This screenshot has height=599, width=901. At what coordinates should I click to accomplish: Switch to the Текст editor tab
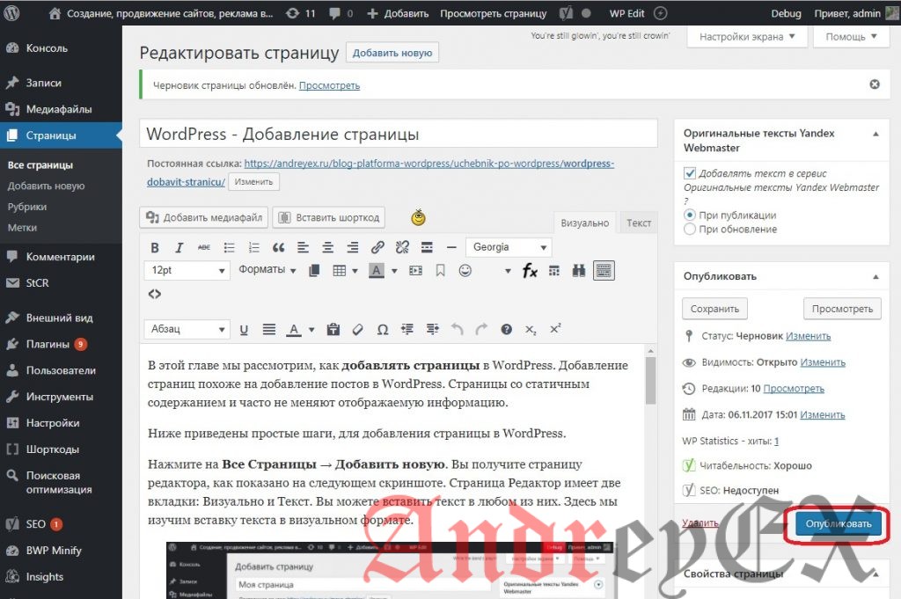(639, 223)
